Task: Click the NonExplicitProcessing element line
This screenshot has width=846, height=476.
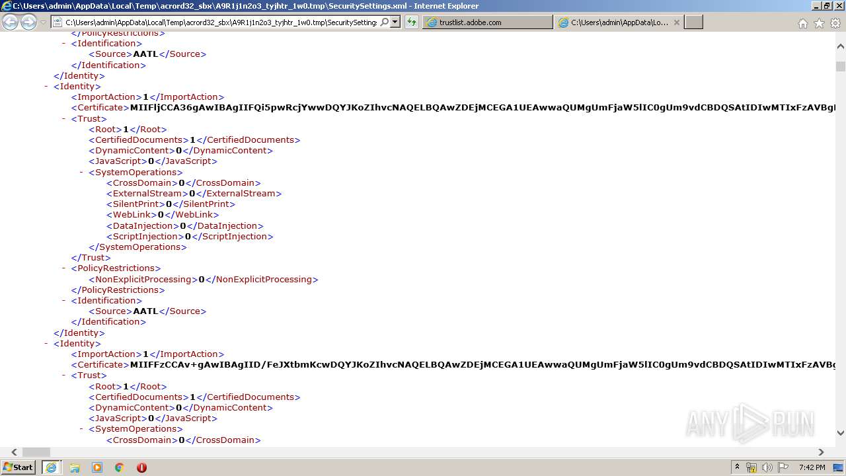Action: click(204, 279)
